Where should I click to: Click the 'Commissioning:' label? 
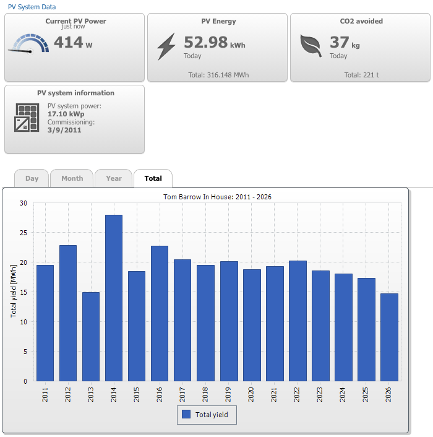[x=71, y=123]
